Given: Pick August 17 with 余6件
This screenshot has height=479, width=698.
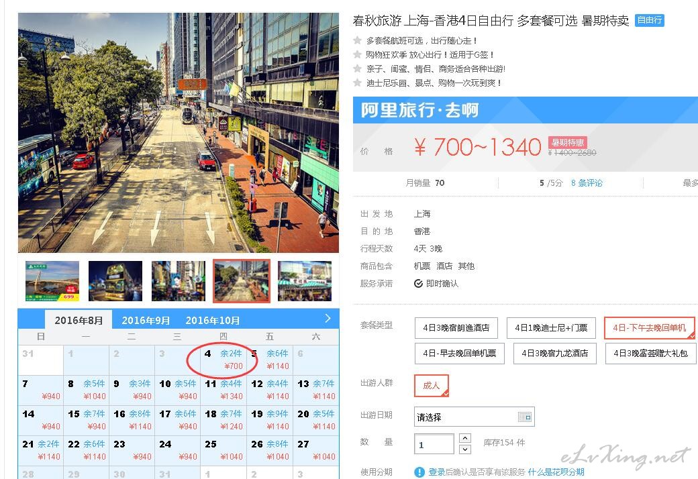Looking at the screenshot, I should (x=178, y=420).
